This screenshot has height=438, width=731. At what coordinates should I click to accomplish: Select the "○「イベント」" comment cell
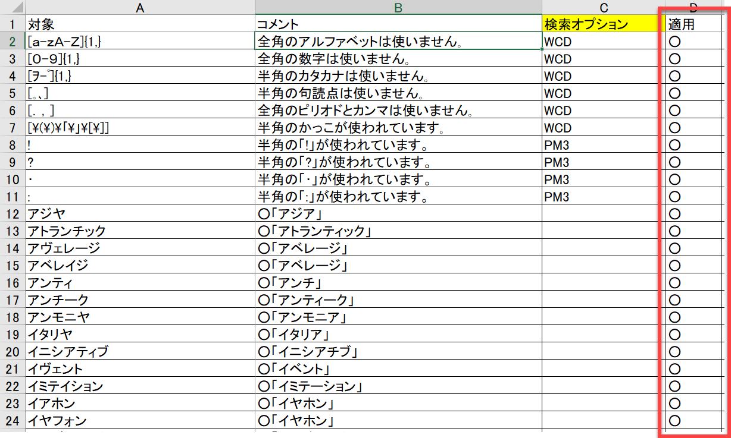tap(398, 369)
